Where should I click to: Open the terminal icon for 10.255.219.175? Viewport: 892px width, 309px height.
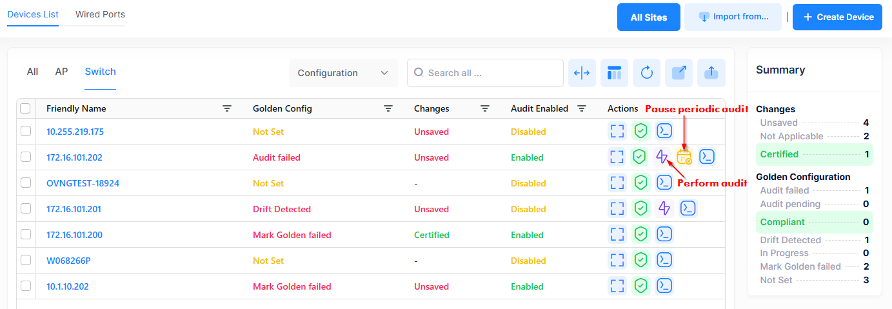(x=664, y=131)
